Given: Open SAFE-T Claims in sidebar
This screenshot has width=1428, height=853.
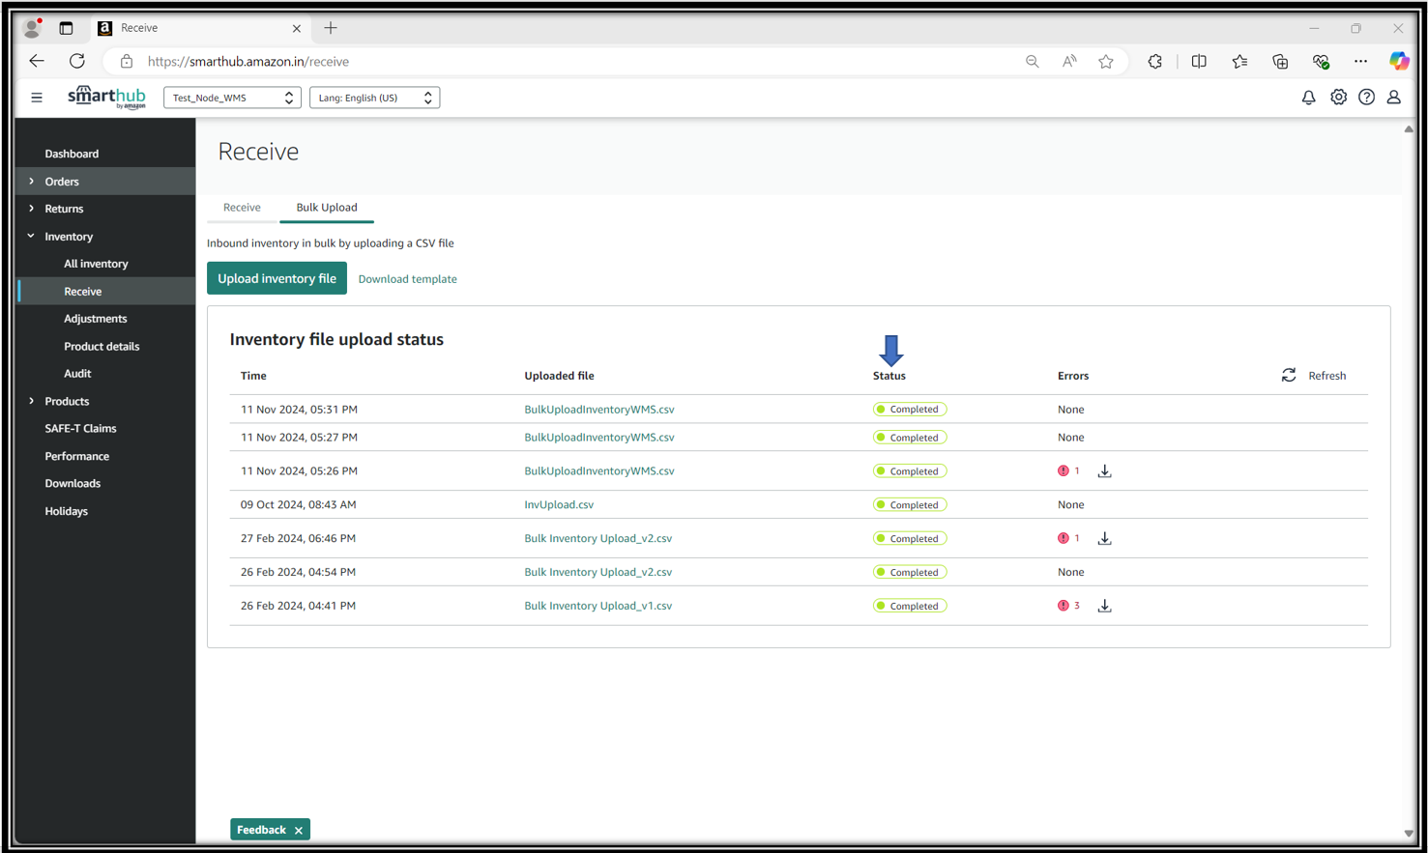Looking at the screenshot, I should (80, 429).
